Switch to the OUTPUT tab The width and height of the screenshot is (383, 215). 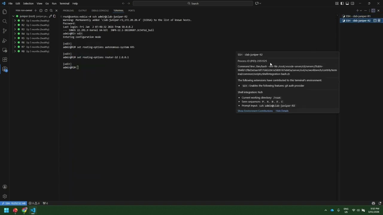click(83, 10)
